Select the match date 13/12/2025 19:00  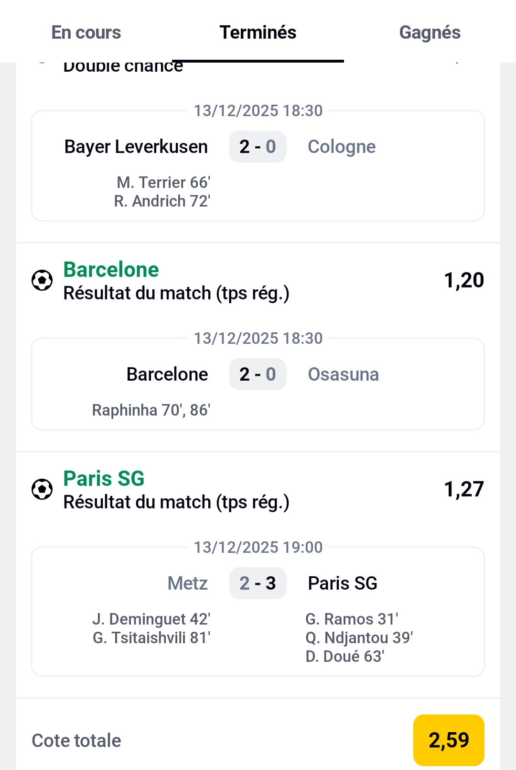point(258,547)
